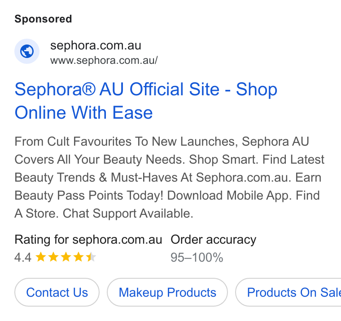Click the second gold rating star
341x321 pixels.
click(53, 257)
